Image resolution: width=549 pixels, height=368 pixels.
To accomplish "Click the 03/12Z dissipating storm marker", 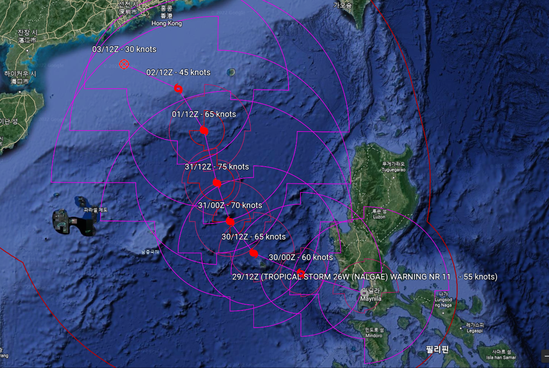I will [x=124, y=64].
